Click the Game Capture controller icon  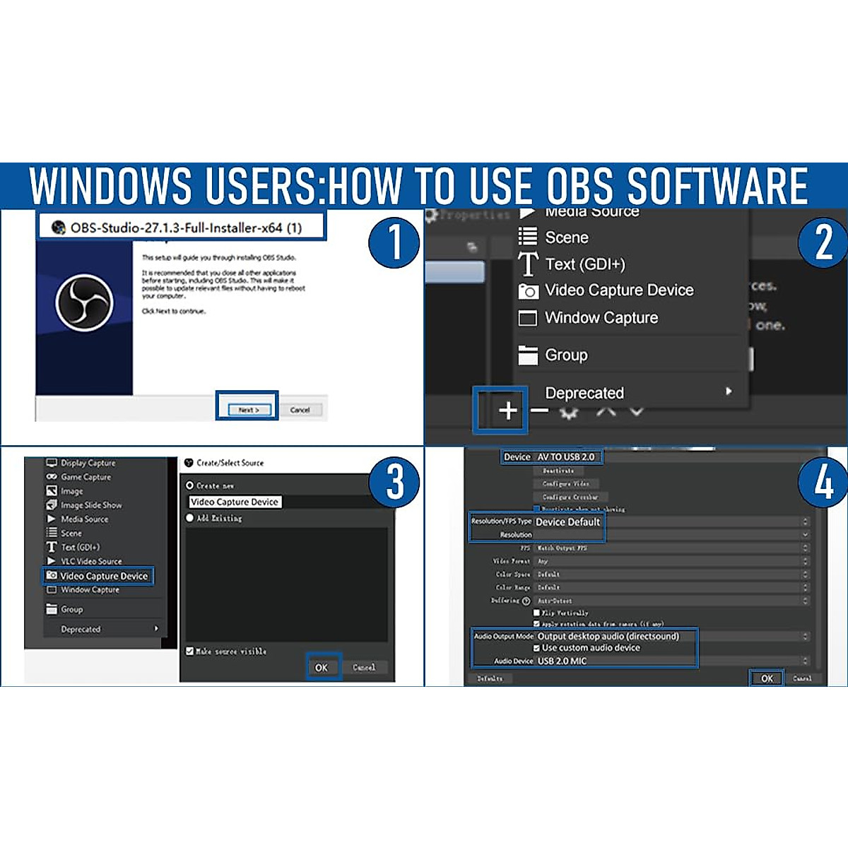(x=52, y=477)
